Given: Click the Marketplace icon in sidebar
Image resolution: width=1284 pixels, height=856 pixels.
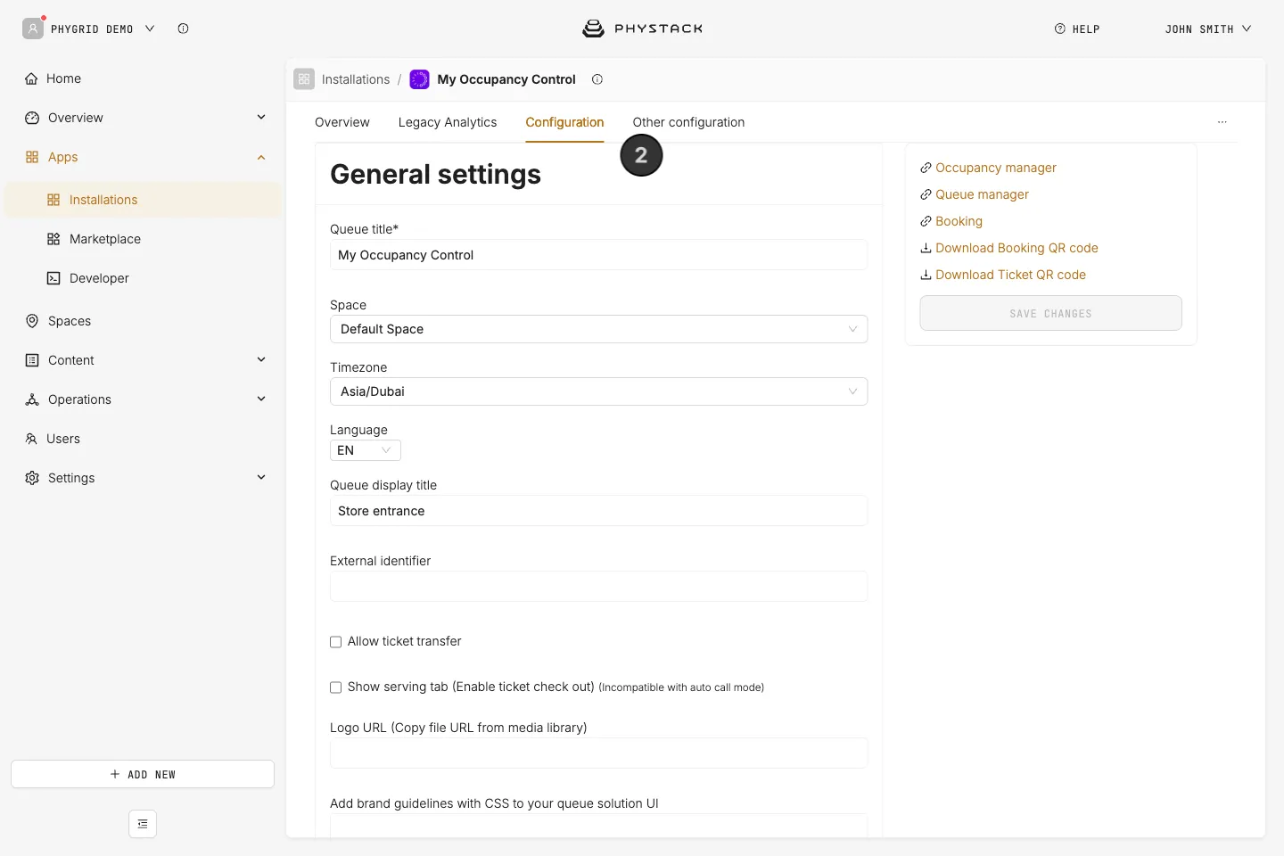Looking at the screenshot, I should 53,239.
